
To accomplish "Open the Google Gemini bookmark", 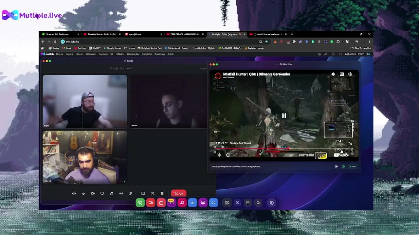I will click(112, 48).
